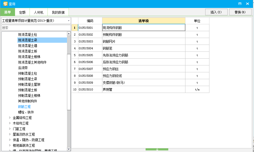254x152 pixels.
Task: Click the 插入(I) button
Action: point(216,12)
